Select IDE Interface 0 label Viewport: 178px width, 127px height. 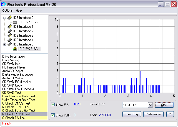[x=23, y=18]
